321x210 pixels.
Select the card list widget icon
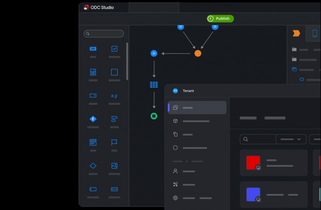tap(93, 142)
